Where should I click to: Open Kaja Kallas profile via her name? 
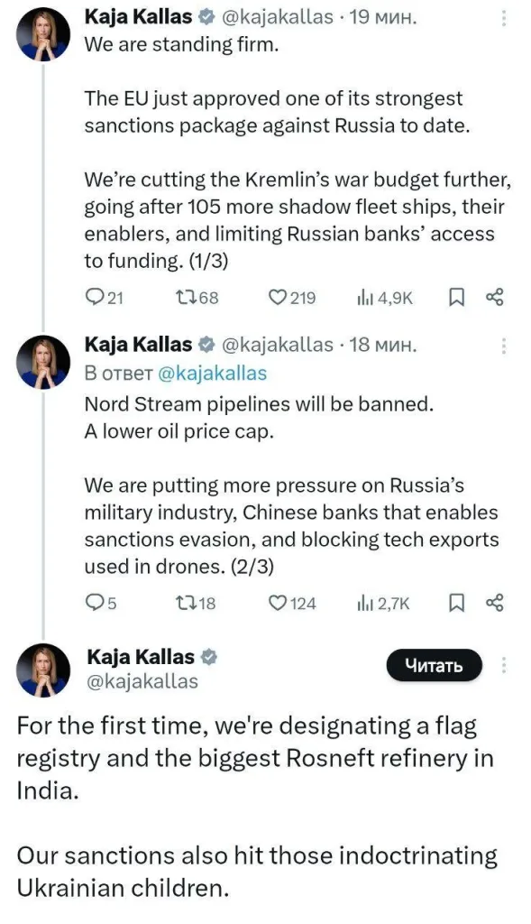point(139,15)
